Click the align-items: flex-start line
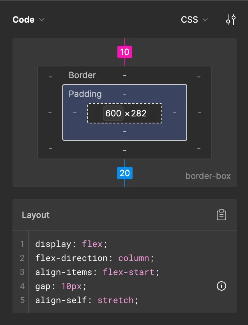248x325 pixels. coord(97,272)
